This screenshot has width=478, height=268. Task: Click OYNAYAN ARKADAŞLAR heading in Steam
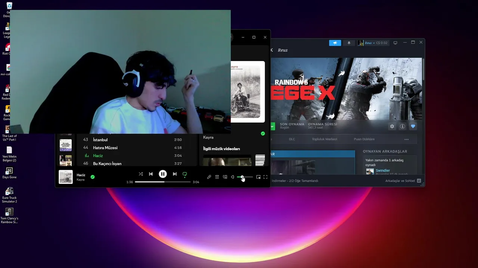(x=385, y=151)
